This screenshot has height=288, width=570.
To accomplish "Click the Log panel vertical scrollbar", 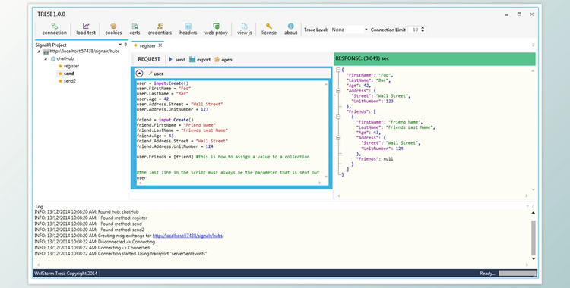I will [x=534, y=237].
